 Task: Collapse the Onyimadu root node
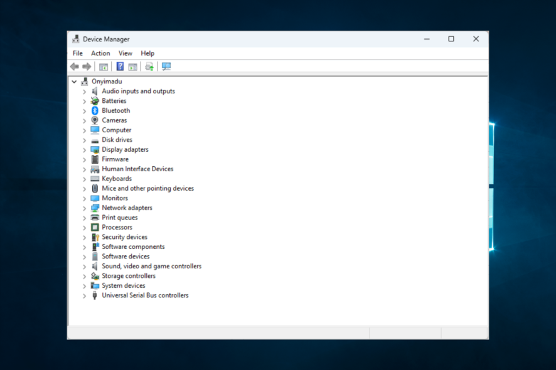[74, 82]
